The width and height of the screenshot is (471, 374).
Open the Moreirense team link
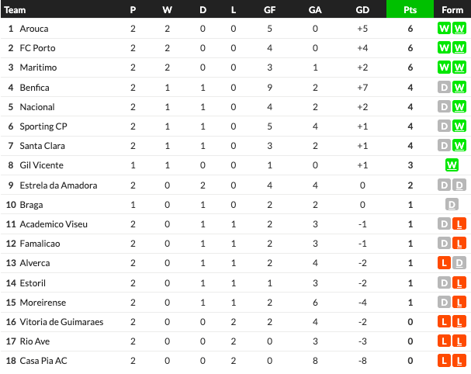[43, 303]
